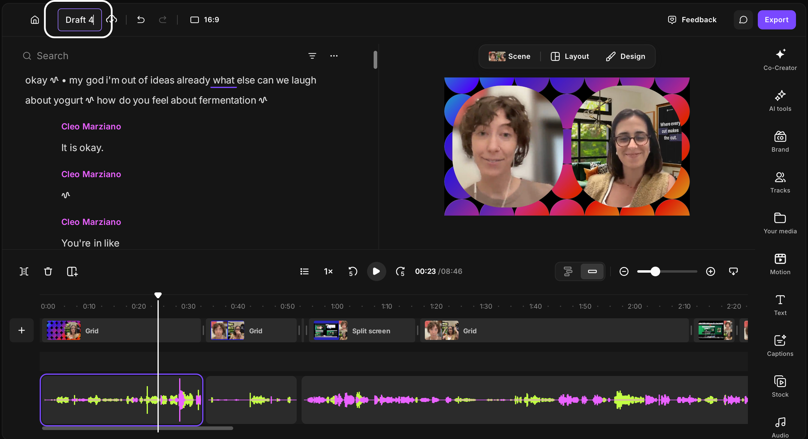Viewport: 808px width, 439px height.
Task: Switch to the single-track timeline view
Action: pyautogui.click(x=592, y=271)
